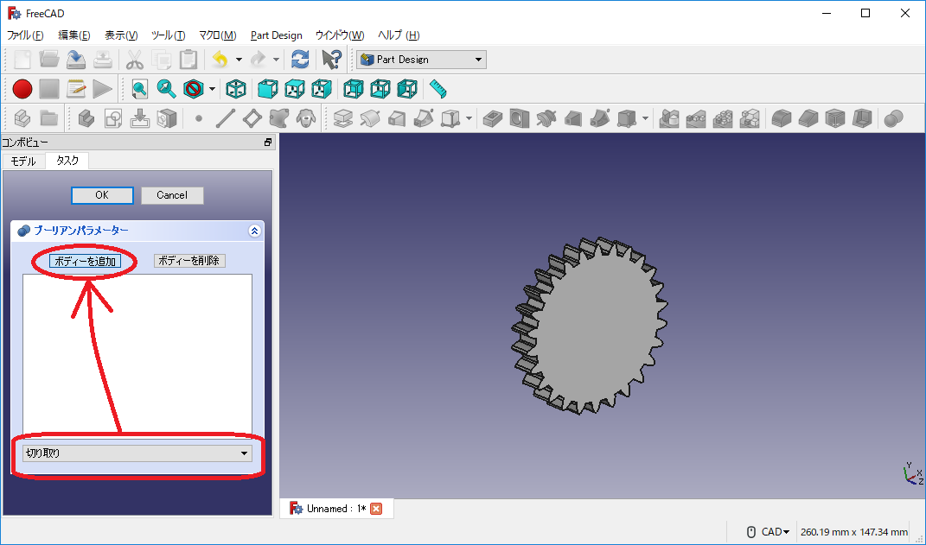
Task: Click the Clone sheep icon
Action: click(x=305, y=118)
